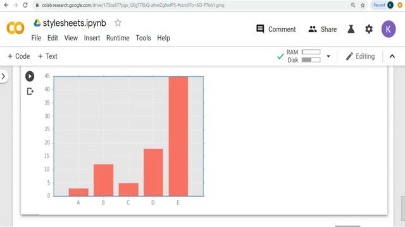Open the Editing mode selector
Image resolution: width=405 pixels, height=227 pixels.
[360, 56]
